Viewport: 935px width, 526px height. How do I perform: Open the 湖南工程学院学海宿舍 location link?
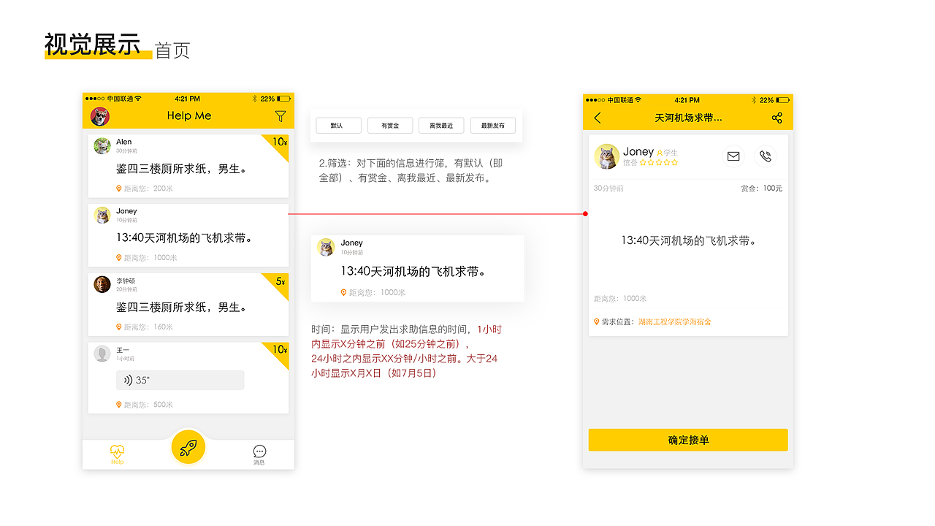coord(674,321)
